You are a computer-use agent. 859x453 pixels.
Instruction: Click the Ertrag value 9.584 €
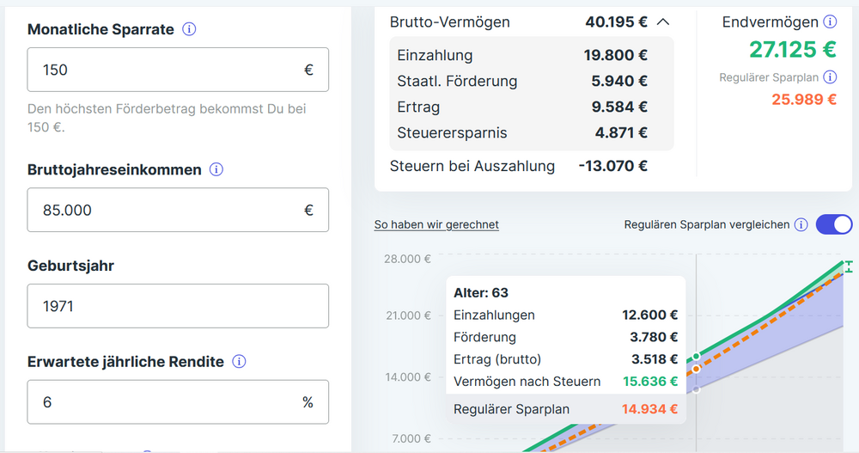(x=619, y=107)
